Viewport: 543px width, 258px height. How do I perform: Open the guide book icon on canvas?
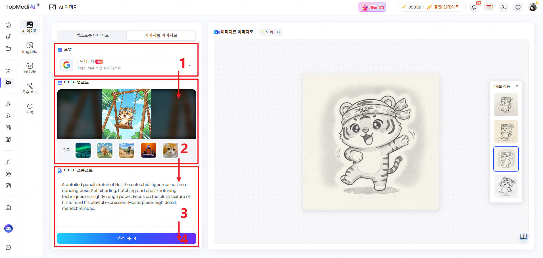pyautogui.click(x=523, y=236)
